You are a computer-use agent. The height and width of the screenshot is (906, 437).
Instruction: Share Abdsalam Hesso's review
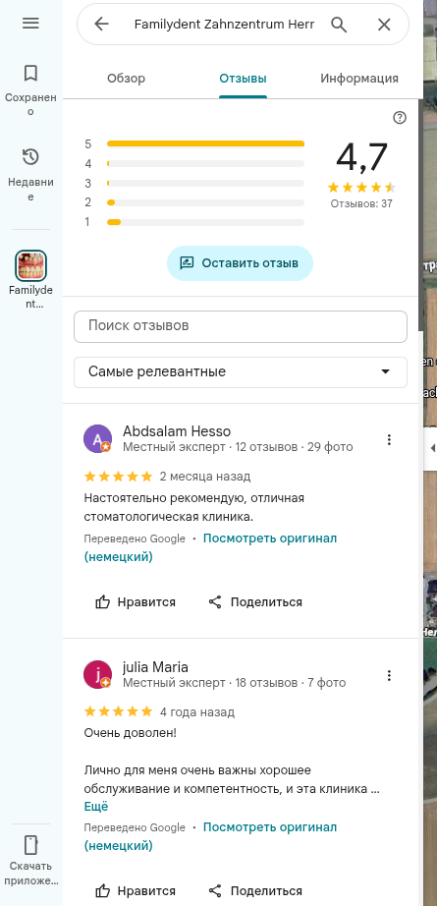tap(255, 602)
